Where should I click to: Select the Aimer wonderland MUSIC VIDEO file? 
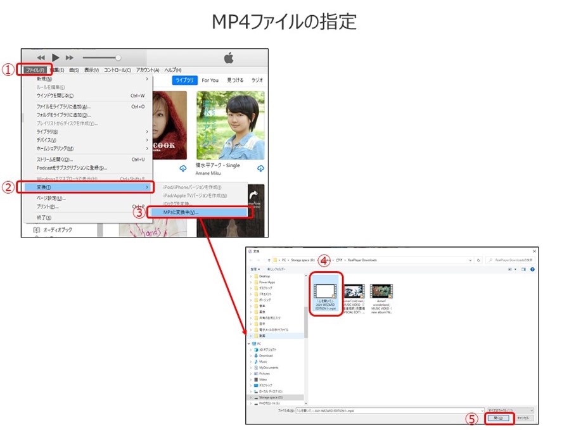[381, 299]
